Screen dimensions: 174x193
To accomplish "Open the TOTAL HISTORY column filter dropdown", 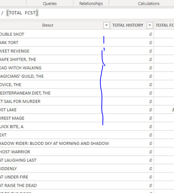I will (x=150, y=25).
